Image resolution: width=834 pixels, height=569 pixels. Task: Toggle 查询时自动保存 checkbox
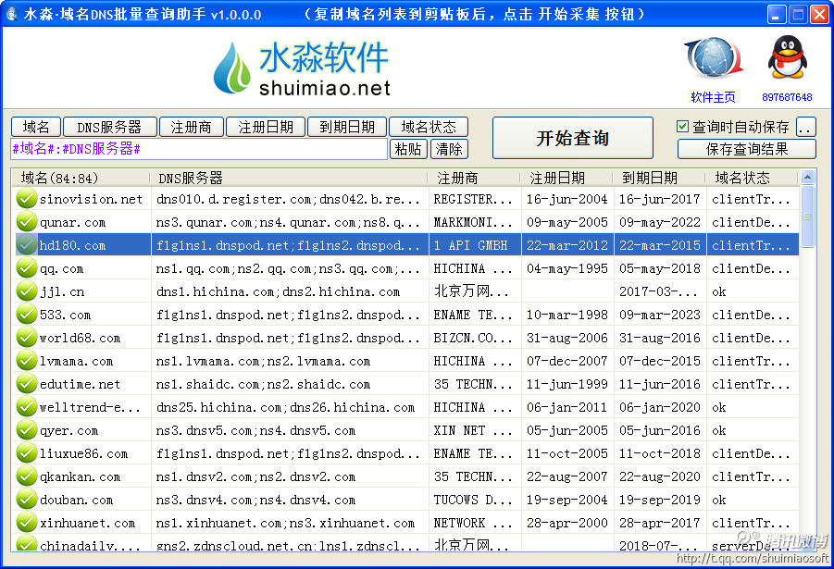682,127
